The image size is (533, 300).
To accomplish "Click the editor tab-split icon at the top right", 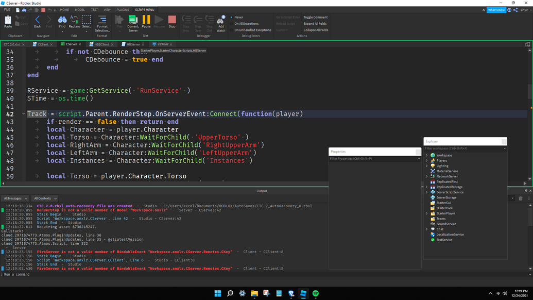I will [527, 44].
